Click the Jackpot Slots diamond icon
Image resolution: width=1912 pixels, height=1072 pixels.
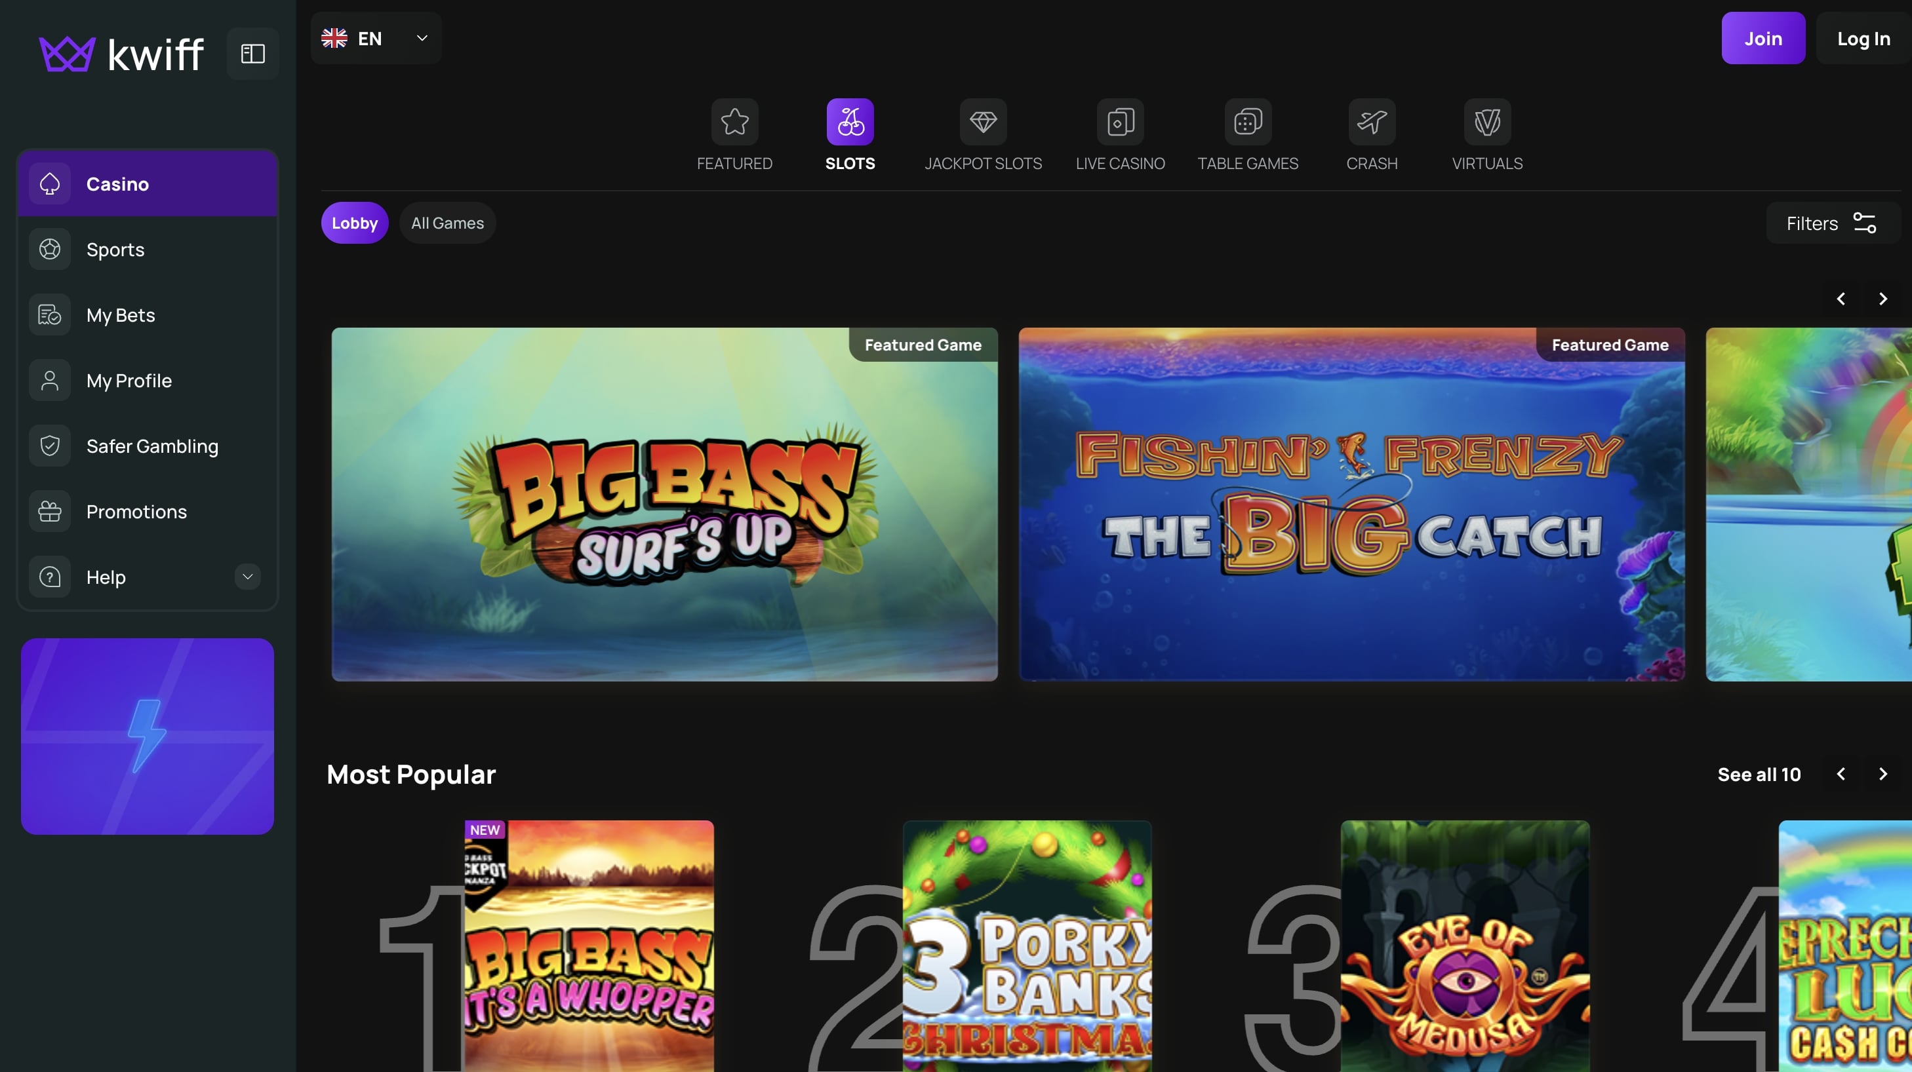tap(984, 121)
